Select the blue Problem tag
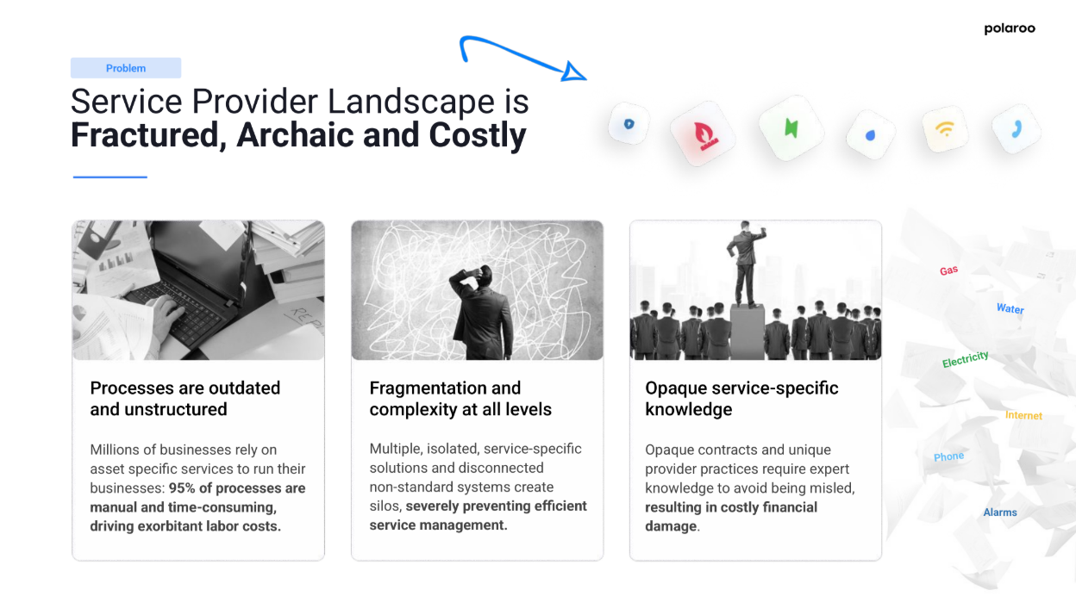The width and height of the screenshot is (1076, 596). [x=126, y=68]
